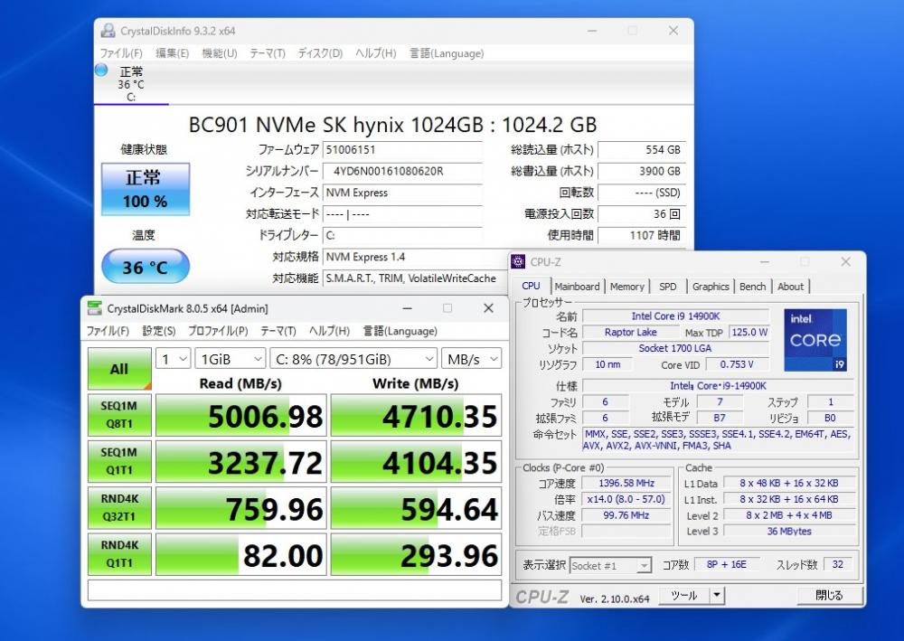Open the ディスク(D) menu in CrystalDiskInfo
Screen dimensions: 904x641
click(x=321, y=53)
